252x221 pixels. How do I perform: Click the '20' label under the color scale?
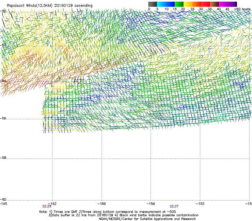point(183,9)
